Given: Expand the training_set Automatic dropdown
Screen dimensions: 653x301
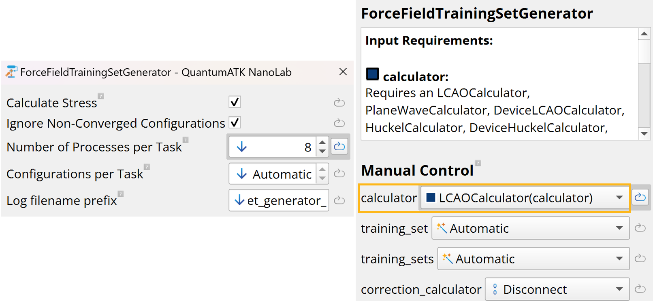Looking at the screenshot, I should coord(530,228).
